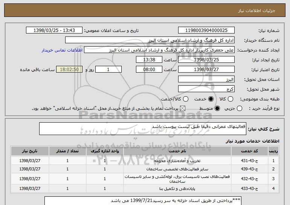This screenshot has height=205, width=290.
Task: Select the فعالیت‌های نصب تاسیسات برق row name
Action: pos(177,179)
